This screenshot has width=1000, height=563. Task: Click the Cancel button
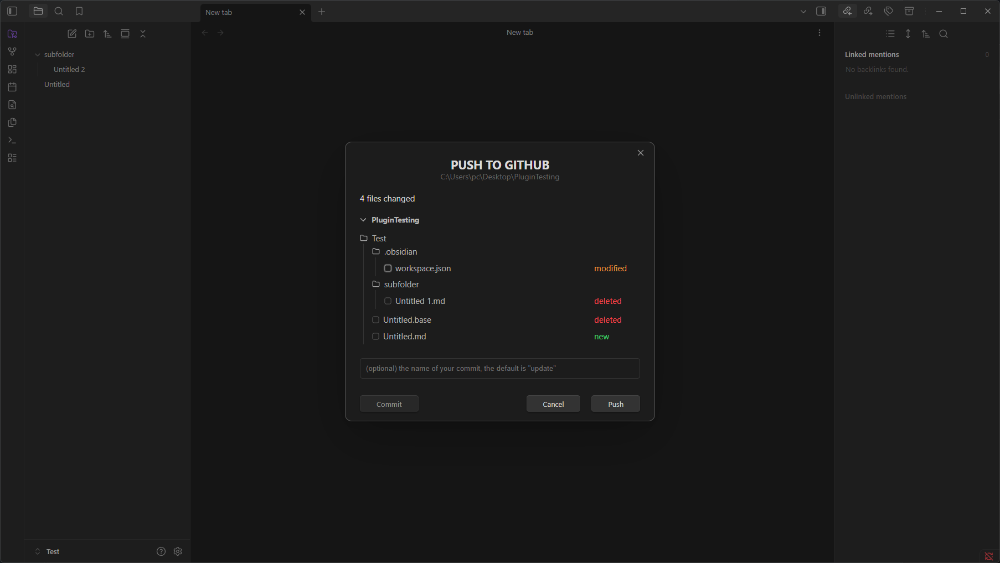553,404
